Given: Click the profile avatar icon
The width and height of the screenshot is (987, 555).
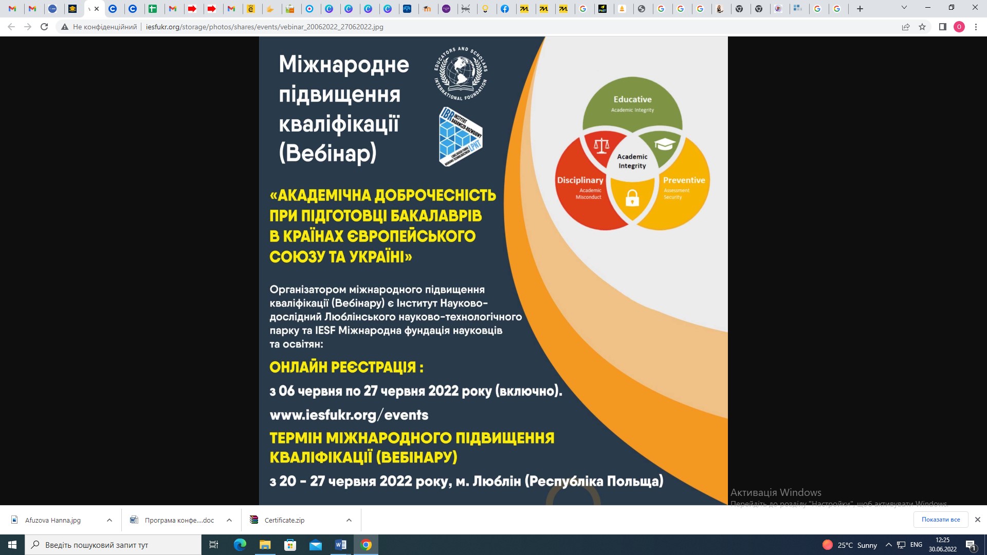Looking at the screenshot, I should (959, 27).
